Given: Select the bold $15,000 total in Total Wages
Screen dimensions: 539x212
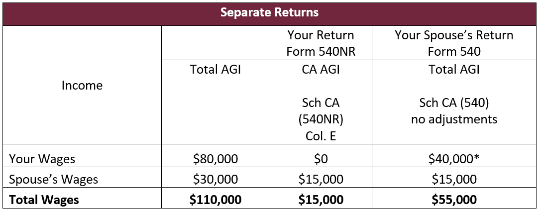Looking at the screenshot, I should pyautogui.click(x=321, y=200).
